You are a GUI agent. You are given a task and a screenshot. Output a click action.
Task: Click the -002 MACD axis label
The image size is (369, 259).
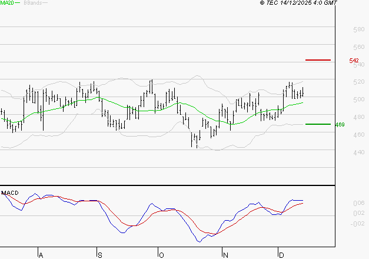click(x=358, y=224)
